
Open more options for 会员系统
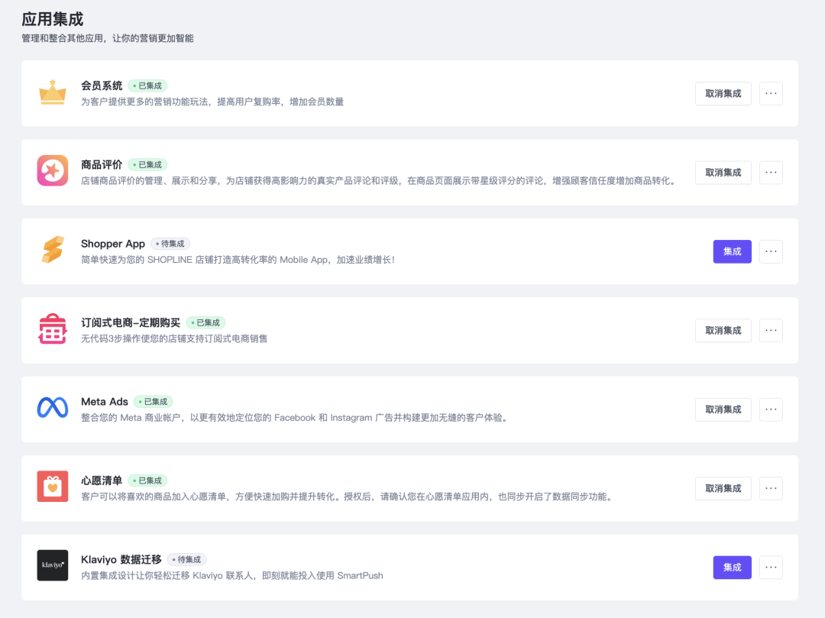point(771,93)
